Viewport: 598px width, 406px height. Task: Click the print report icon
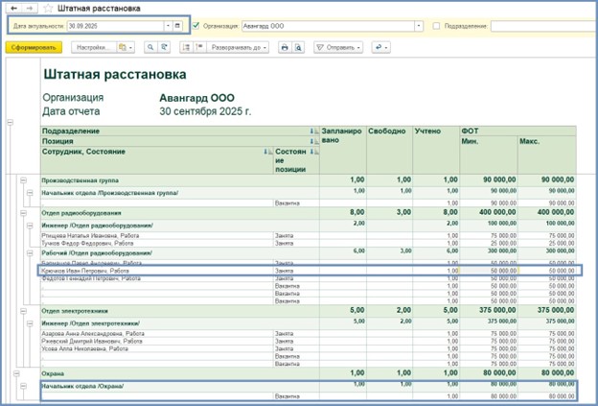click(x=285, y=46)
